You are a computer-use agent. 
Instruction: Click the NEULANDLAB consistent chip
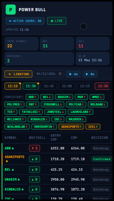click(17, 127)
